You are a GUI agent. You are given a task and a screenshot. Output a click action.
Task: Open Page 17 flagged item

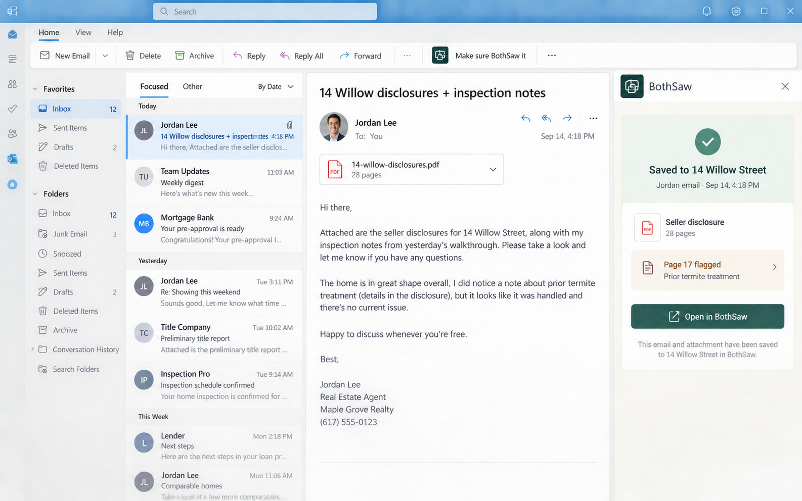(707, 270)
